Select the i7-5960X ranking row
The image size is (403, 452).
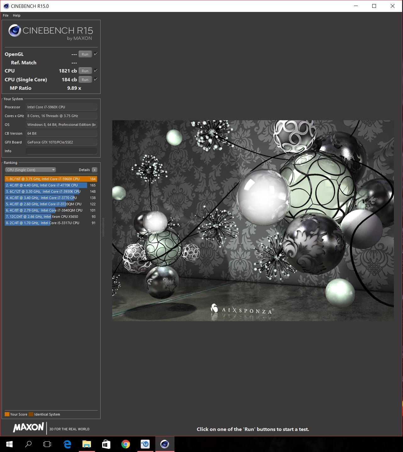pos(51,179)
